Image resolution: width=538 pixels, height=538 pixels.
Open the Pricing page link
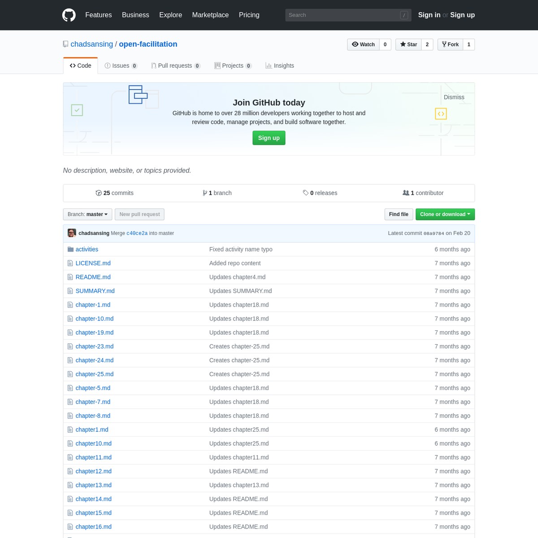pos(249,15)
